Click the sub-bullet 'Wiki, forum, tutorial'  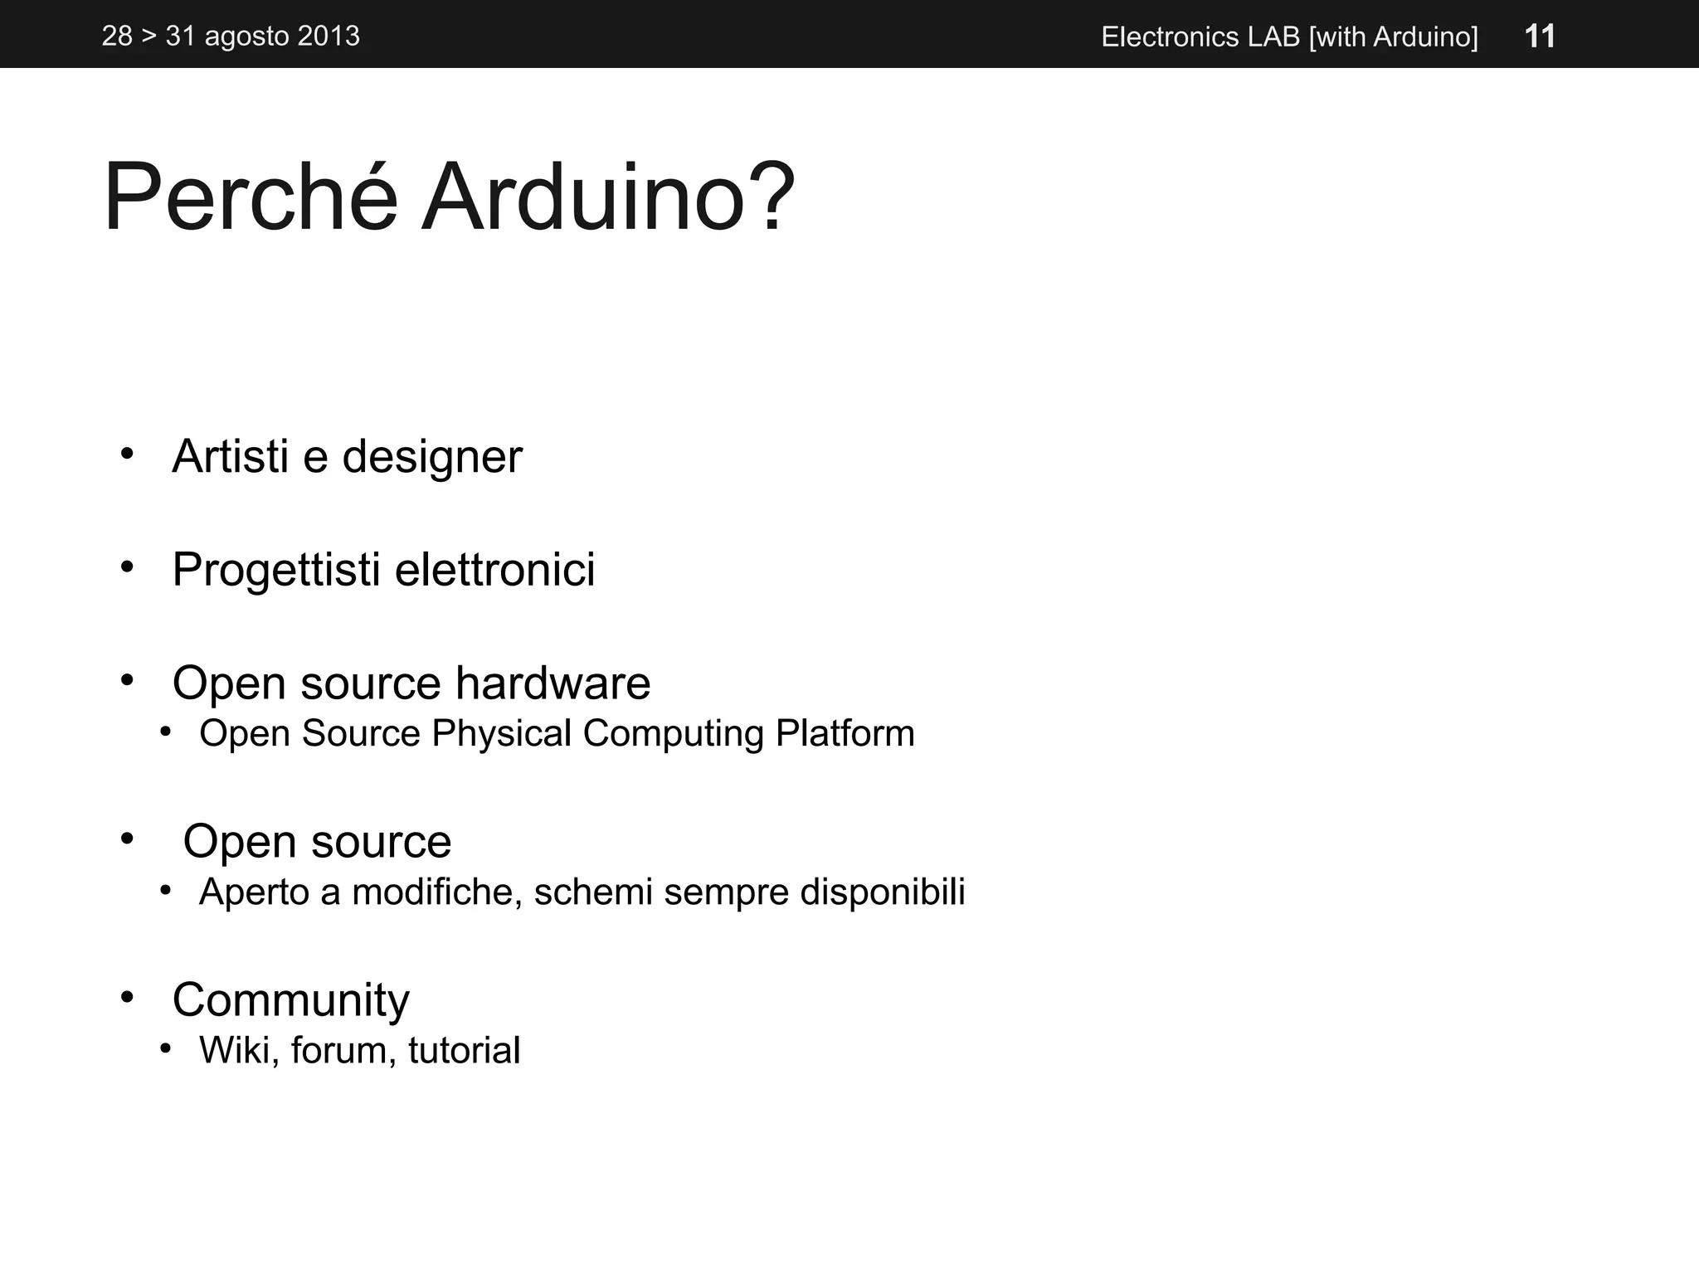(x=359, y=1051)
